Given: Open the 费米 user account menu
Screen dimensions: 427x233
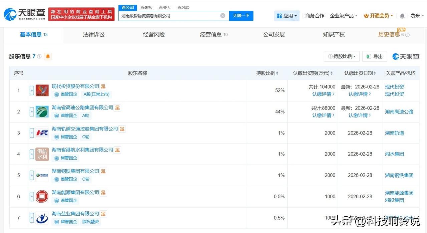Looking at the screenshot, I should (x=417, y=16).
